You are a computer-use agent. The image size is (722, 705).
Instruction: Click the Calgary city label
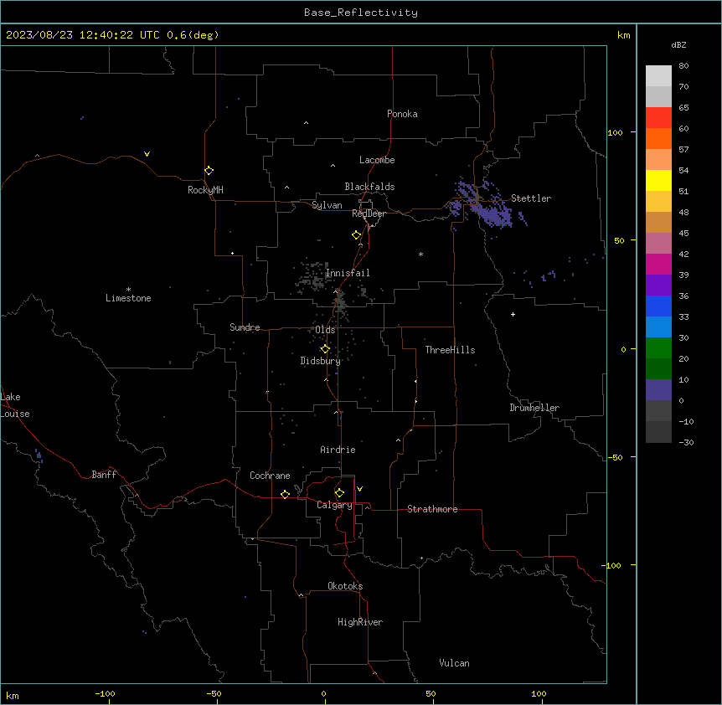334,505
